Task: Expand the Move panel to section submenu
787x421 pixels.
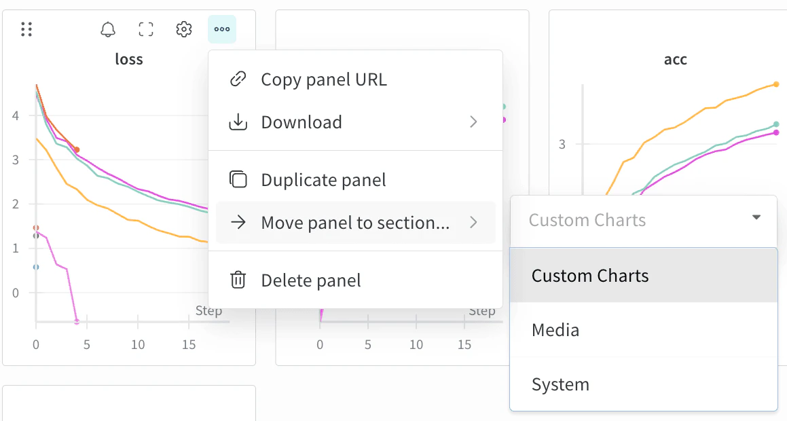Action: point(474,222)
